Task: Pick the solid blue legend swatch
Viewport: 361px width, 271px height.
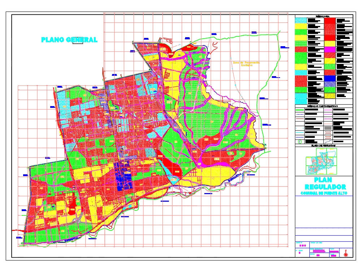Action: (x=329, y=78)
